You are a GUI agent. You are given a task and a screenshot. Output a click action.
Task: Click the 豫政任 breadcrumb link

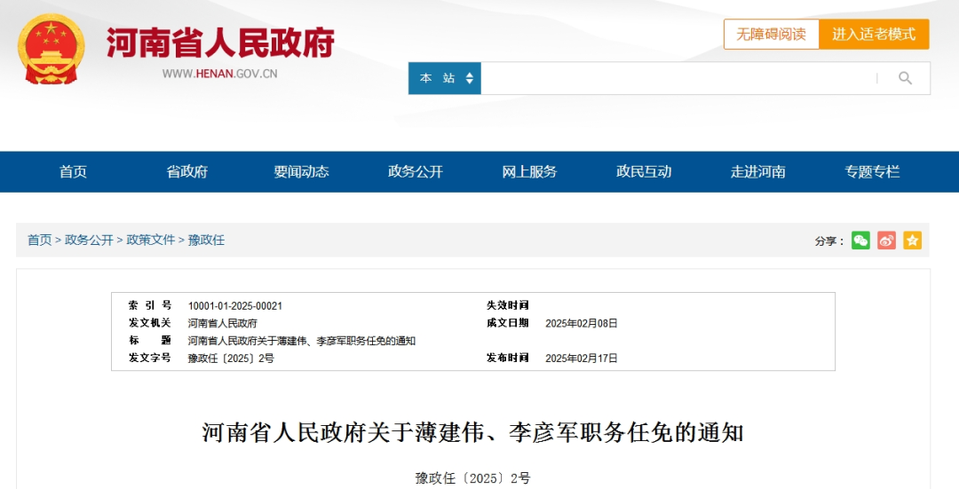206,241
